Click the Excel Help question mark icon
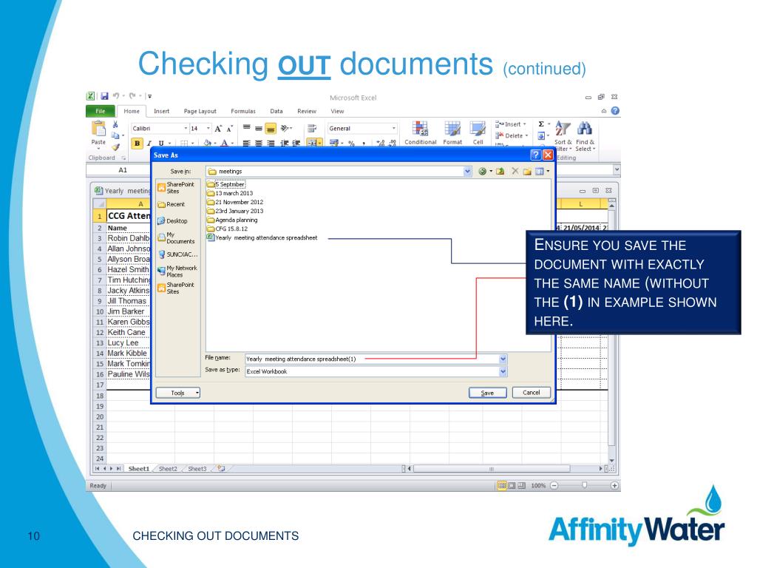The image size is (757, 568). 615,111
